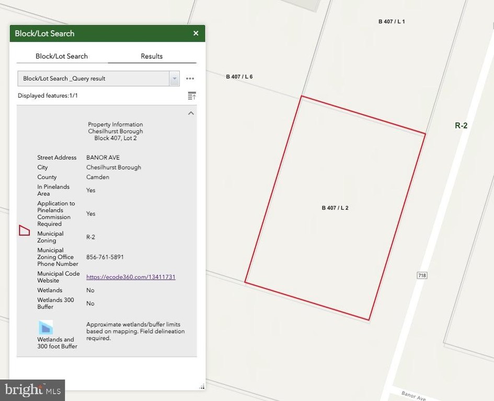Open the Query result dropdown arrow
The width and height of the screenshot is (494, 401).
click(174, 79)
